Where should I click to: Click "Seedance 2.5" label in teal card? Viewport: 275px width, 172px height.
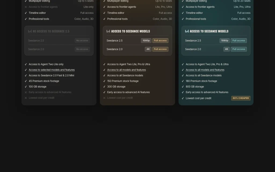[193, 41]
